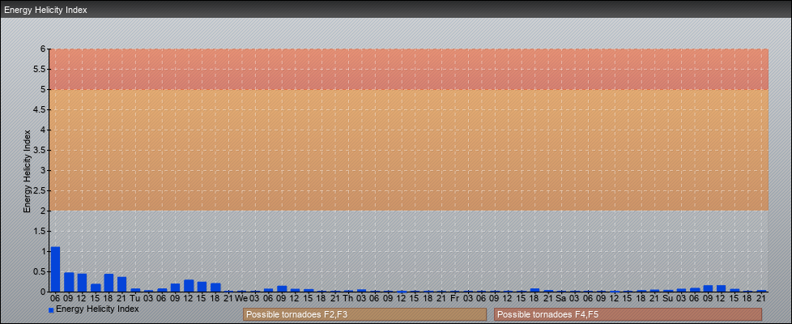Viewport: 792px width, 324px height.
Task: Click the vertical Energy Helicity Index axis title
Action: (27, 170)
